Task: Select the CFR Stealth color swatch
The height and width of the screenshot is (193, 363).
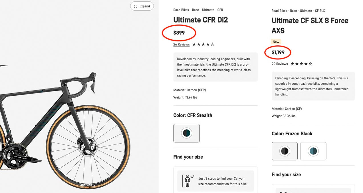Action: [186, 133]
